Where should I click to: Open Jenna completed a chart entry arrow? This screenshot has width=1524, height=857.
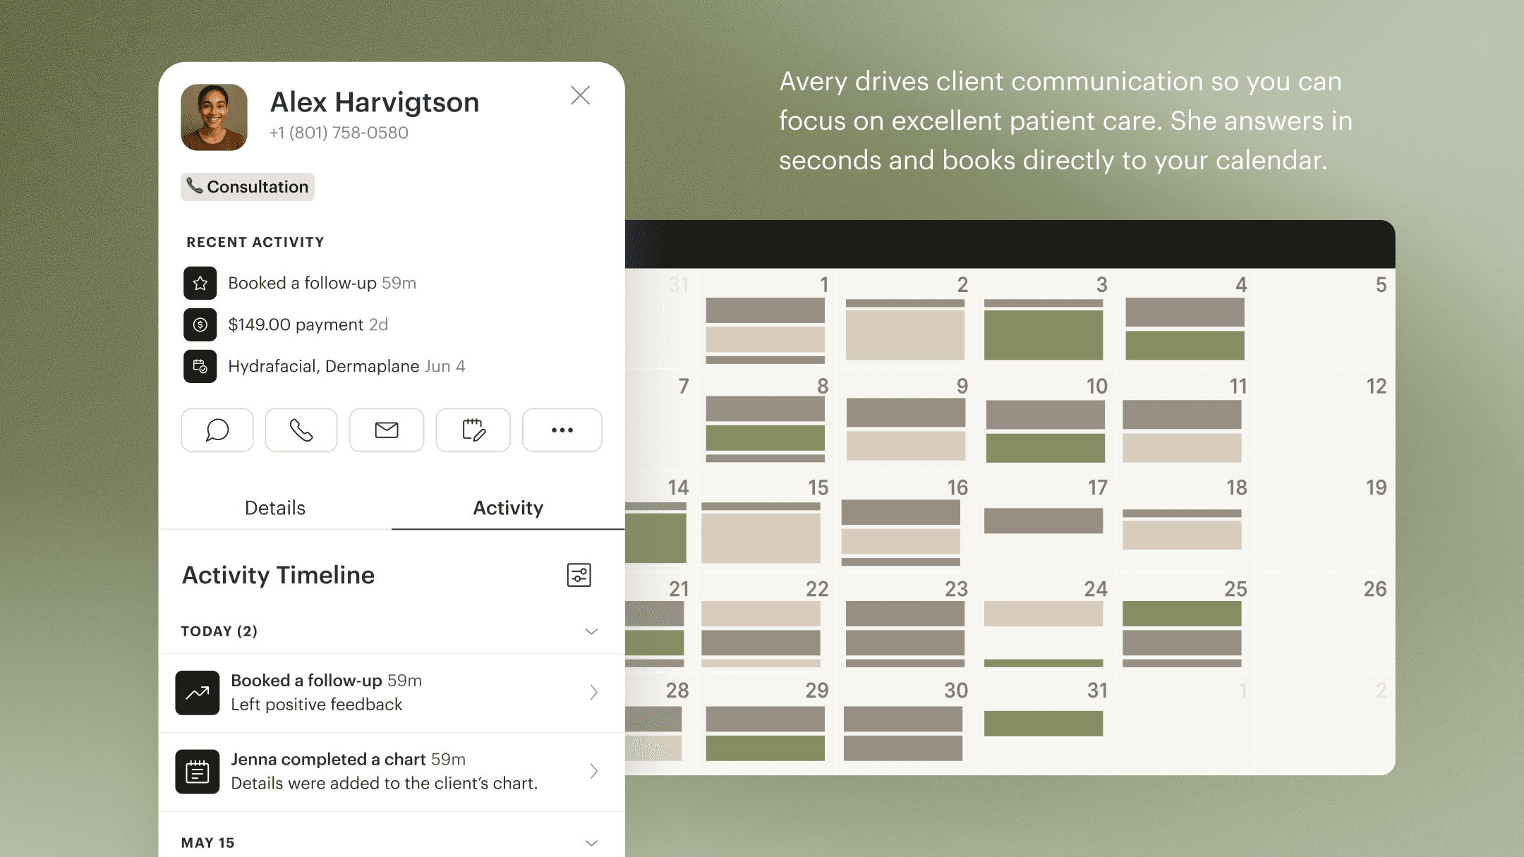coord(593,771)
